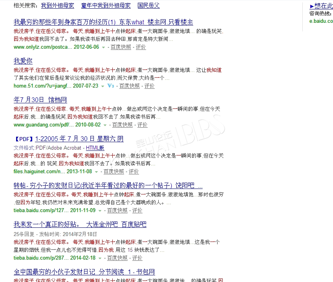This screenshot has height=282, width=333.
Task: Open '年7月30日 馆档网' result title
Action: click(x=40, y=100)
